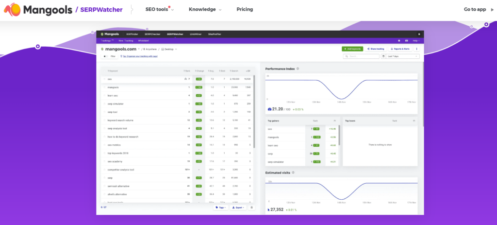497x225 pixels.
Task: Click the chart icon in seo row
Action: tap(185, 79)
